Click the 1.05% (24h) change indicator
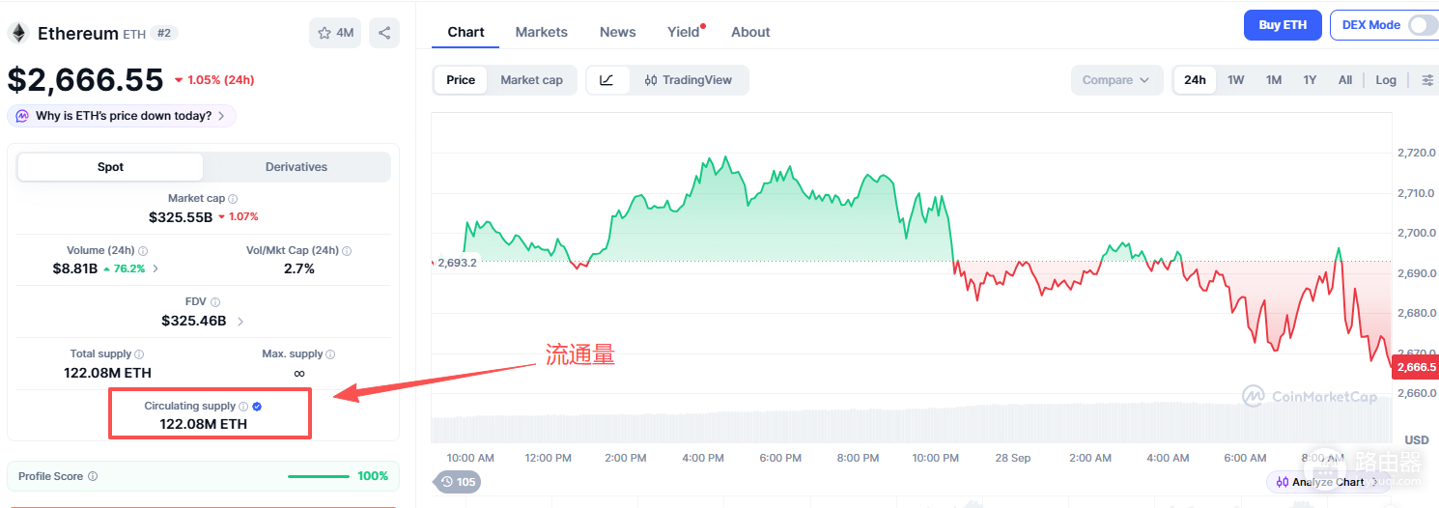Screen dimensions: 1439x508 (214, 80)
